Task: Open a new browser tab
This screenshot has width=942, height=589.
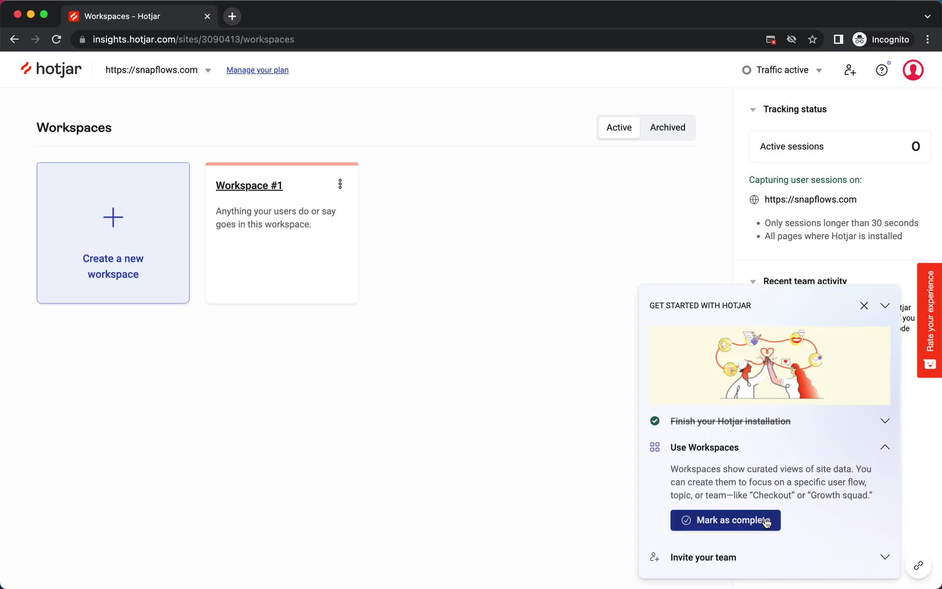Action: coord(232,16)
